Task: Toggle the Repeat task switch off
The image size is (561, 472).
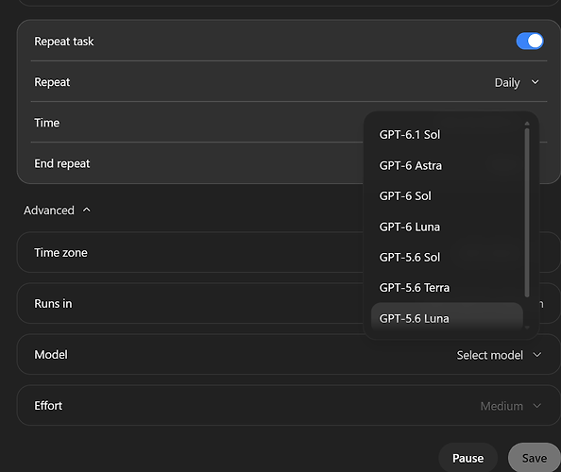Action: 530,42
